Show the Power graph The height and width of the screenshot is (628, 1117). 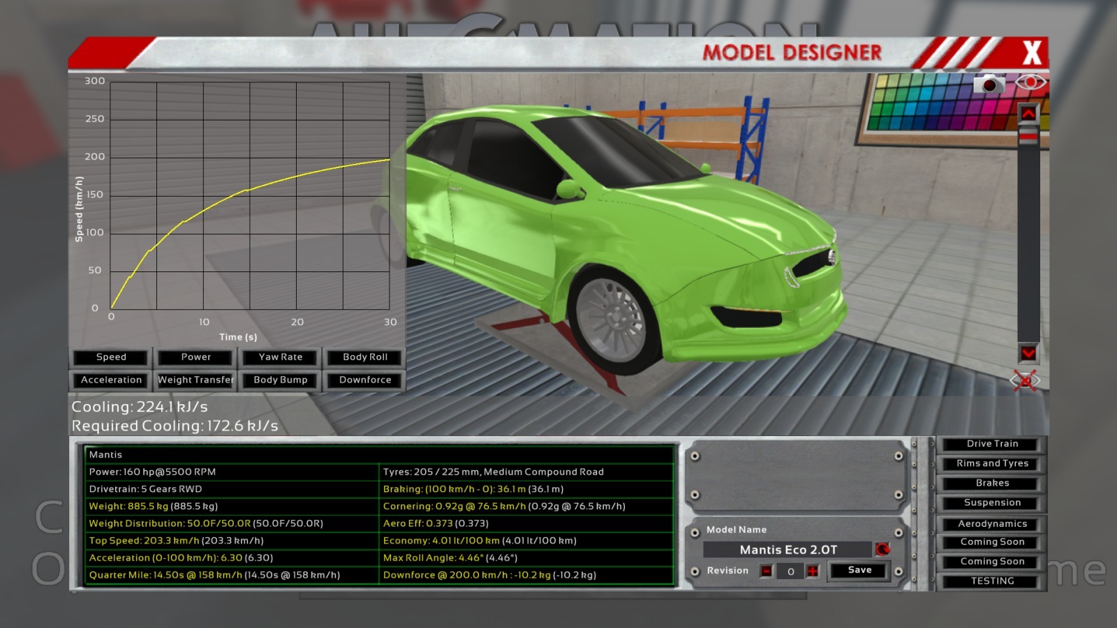(x=195, y=357)
